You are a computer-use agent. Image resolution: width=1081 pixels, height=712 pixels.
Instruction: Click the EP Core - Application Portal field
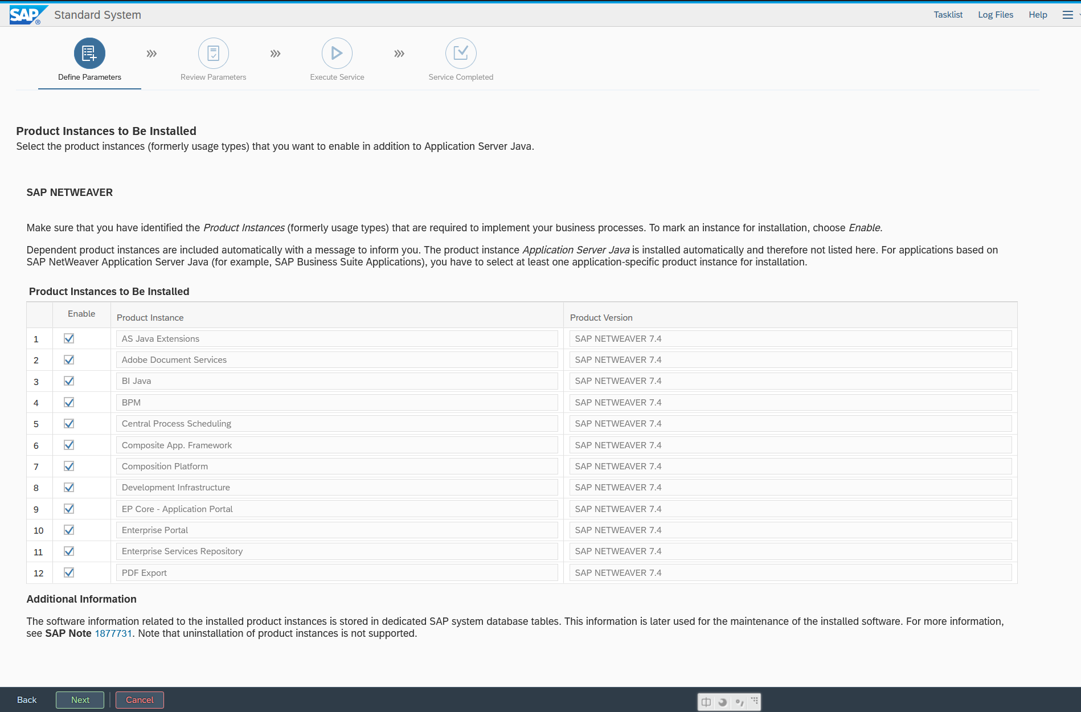coord(337,509)
